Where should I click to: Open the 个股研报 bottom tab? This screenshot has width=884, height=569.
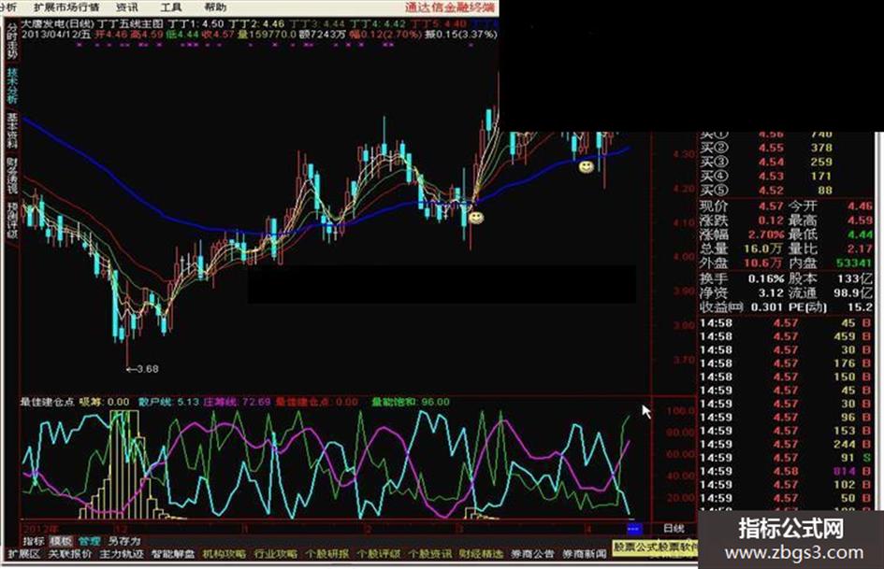pos(327,554)
